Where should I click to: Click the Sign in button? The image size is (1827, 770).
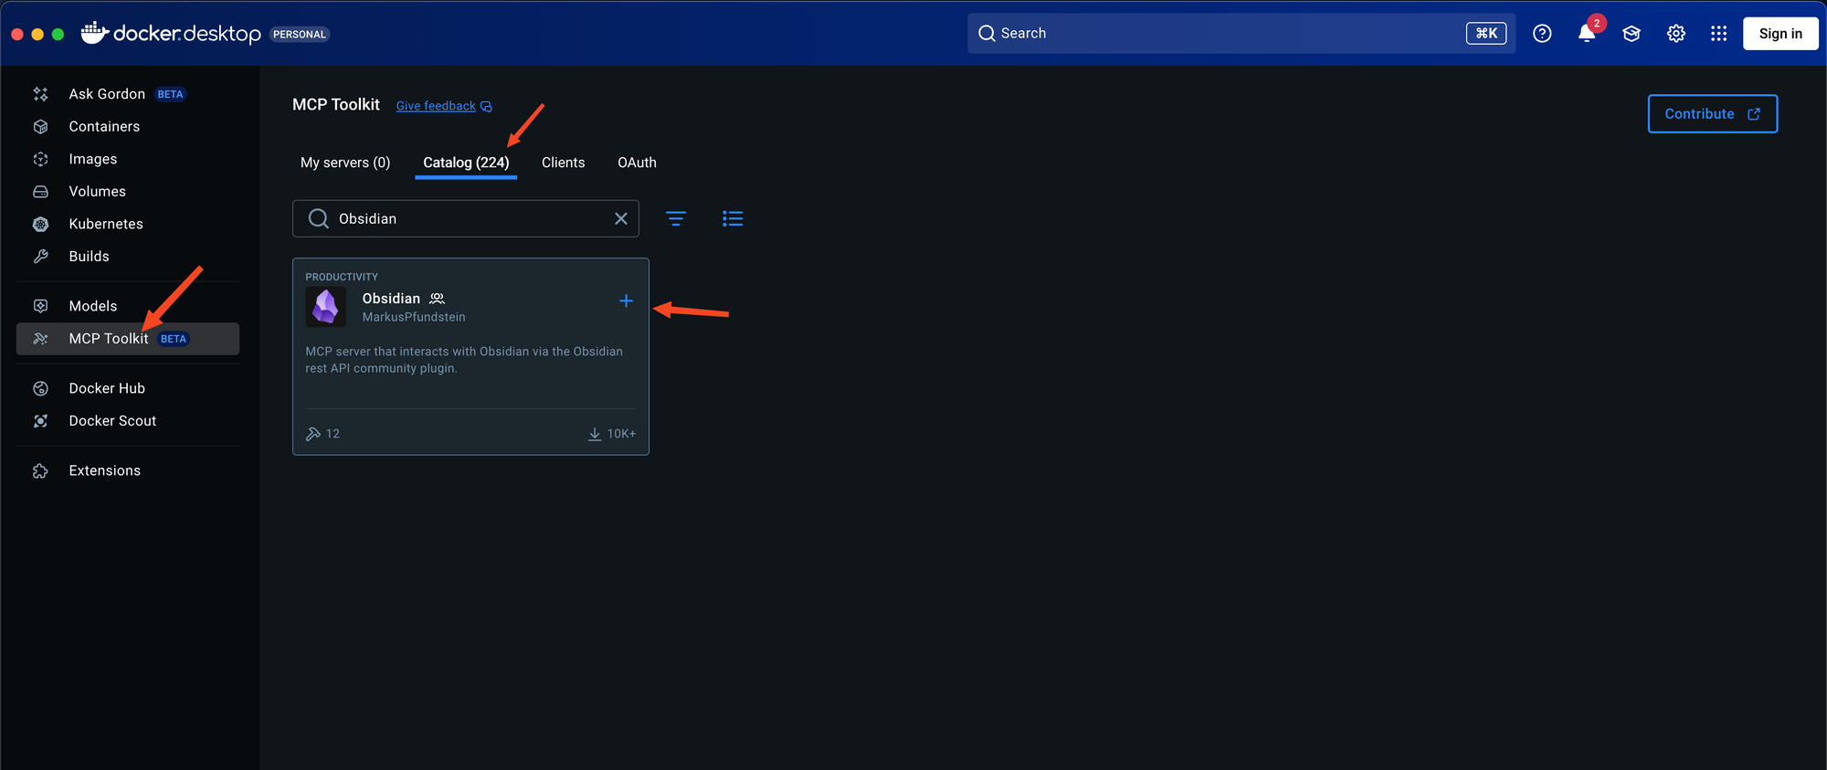point(1779,34)
